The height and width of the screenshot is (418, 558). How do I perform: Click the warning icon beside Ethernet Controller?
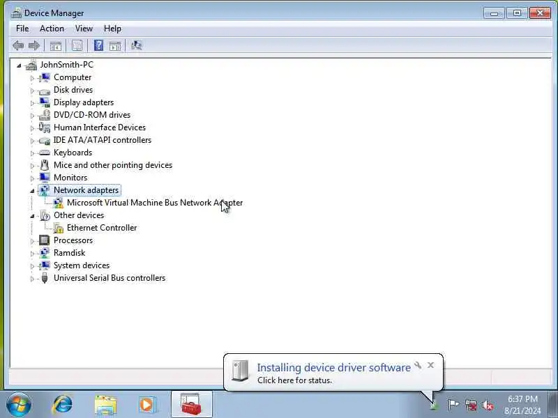pyautogui.click(x=58, y=229)
